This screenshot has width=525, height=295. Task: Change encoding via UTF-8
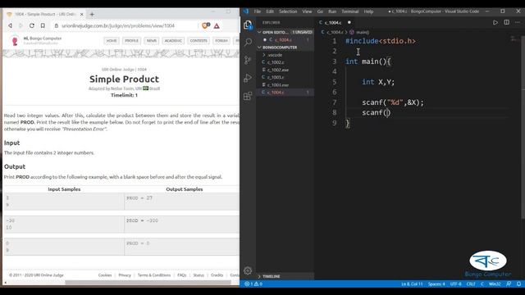(x=456, y=284)
